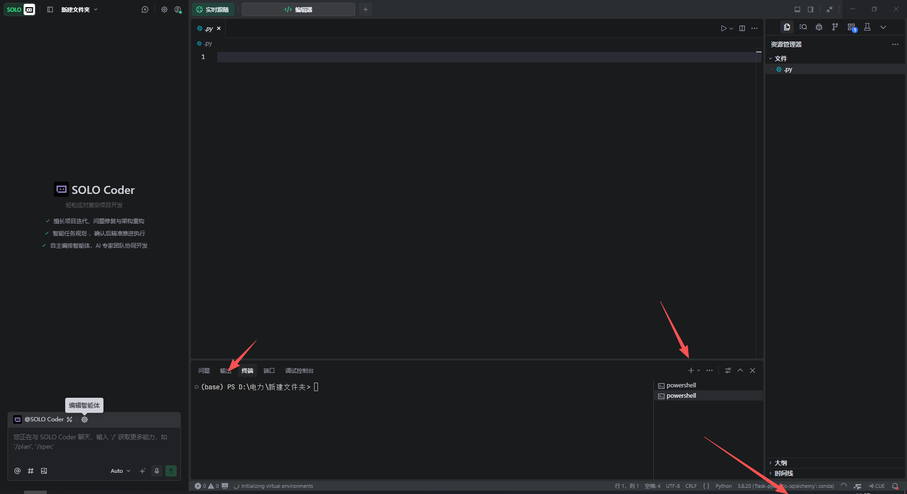This screenshot has height=494, width=907.
Task: Toggle the bottom panel layout icon
Action: pos(797,9)
